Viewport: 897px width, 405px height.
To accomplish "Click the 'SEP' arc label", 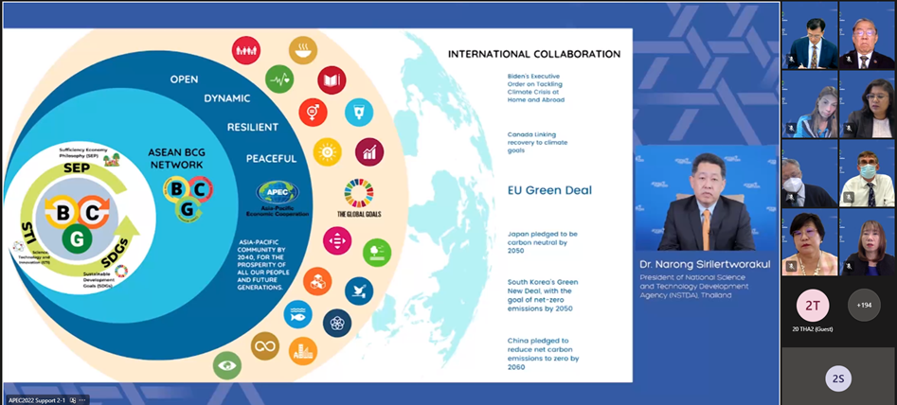I will (76, 168).
